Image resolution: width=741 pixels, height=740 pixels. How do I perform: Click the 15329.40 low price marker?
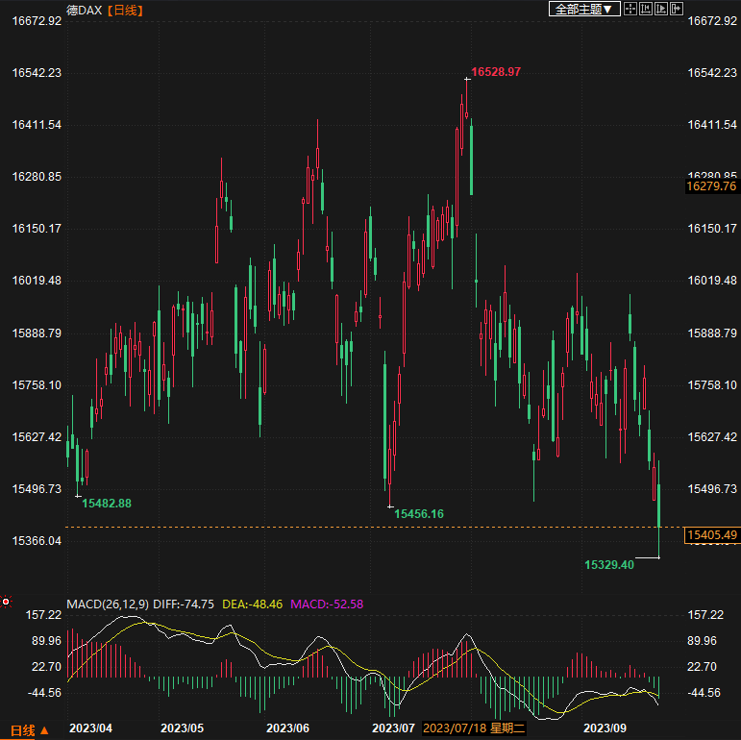(609, 564)
